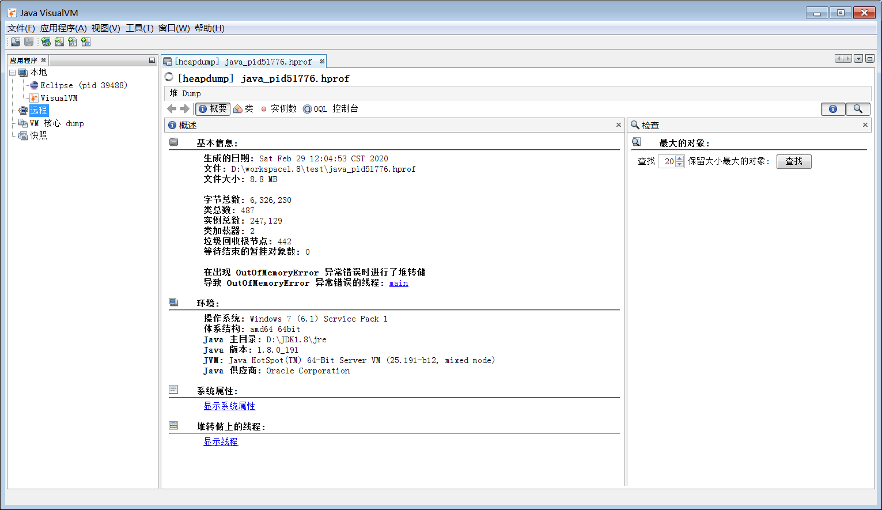Decrease the object count spinner
This screenshot has height=510, width=882.
pyautogui.click(x=680, y=164)
